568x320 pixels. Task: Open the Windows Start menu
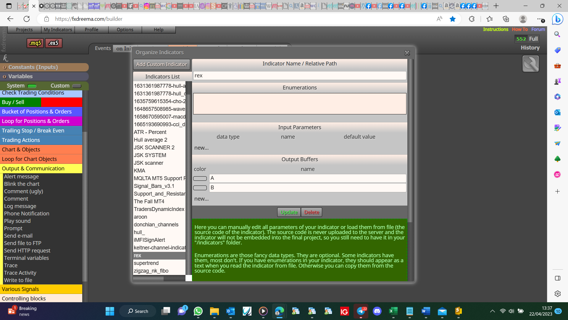coord(110,311)
